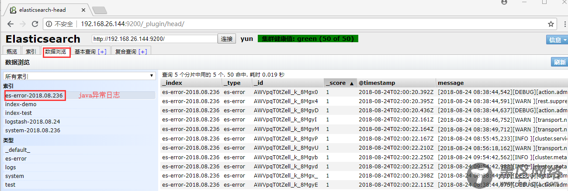Select the elasticsearch-head browser tab

(x=47, y=9)
